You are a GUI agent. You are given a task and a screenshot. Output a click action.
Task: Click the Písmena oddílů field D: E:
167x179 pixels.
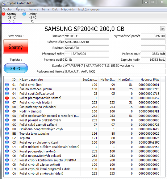[87, 60]
